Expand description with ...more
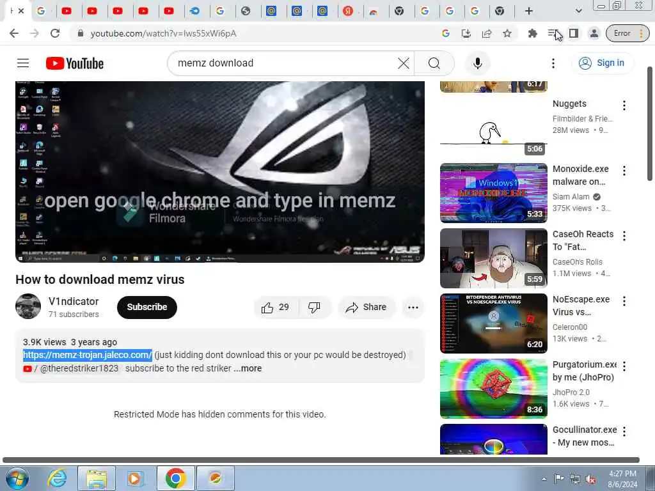655x491 pixels. [248, 368]
